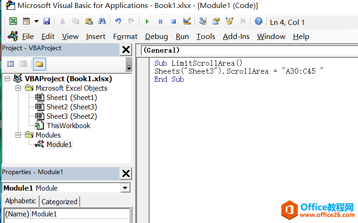This screenshot has width=358, height=223.
Task: Select Microsoft Excel Objects folder
Action: point(72,88)
